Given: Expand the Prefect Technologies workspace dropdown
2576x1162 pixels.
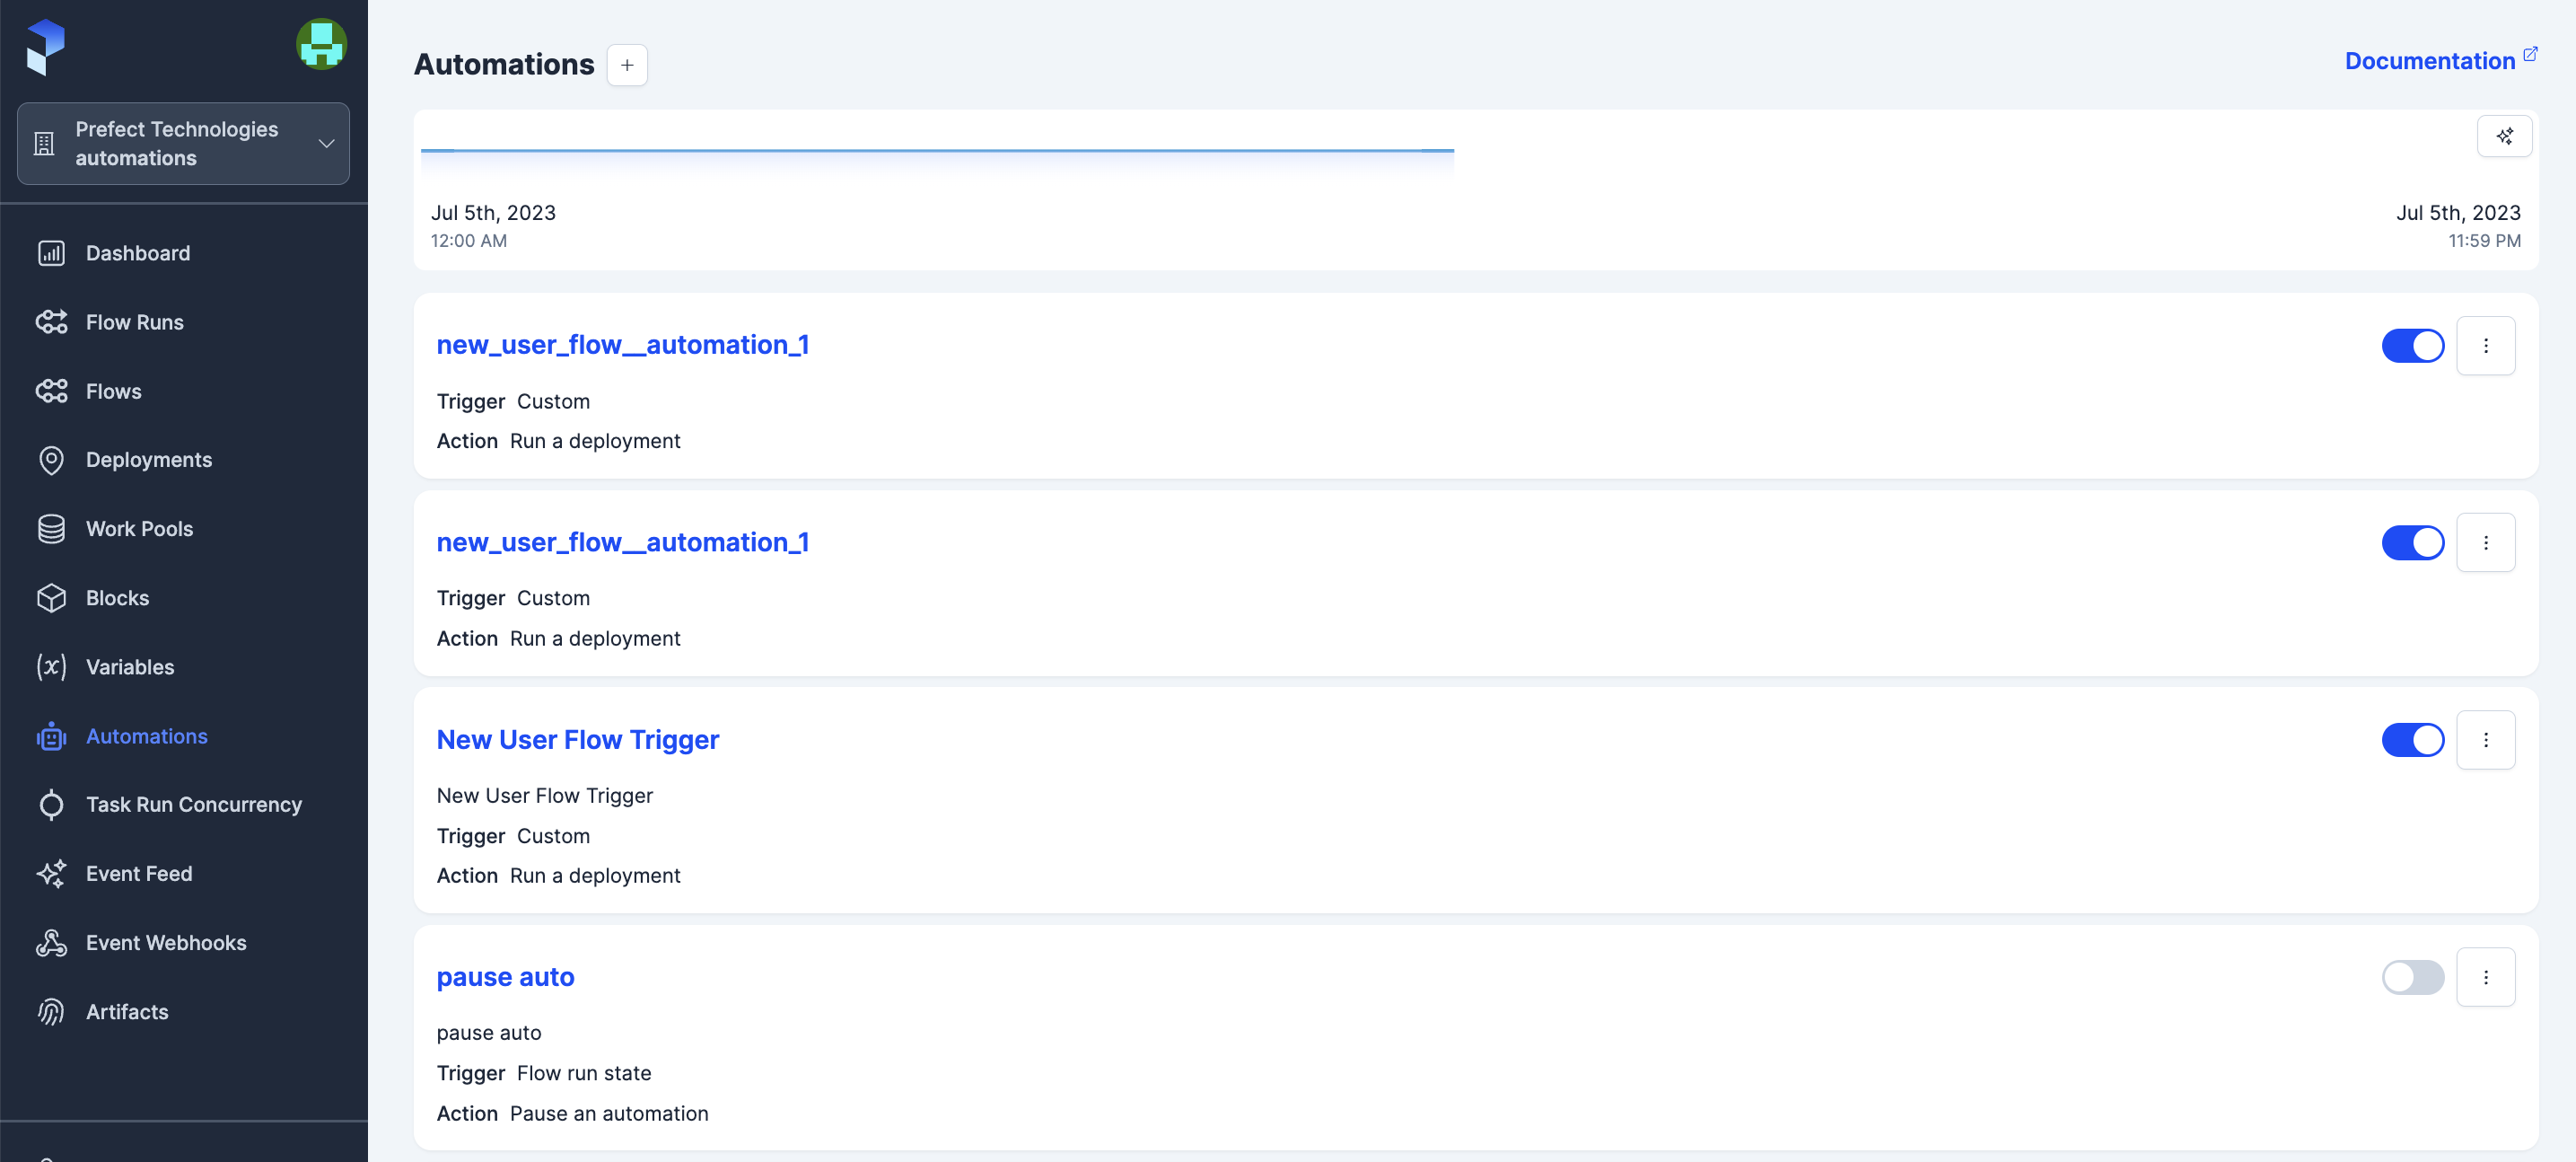Looking at the screenshot, I should tap(183, 144).
